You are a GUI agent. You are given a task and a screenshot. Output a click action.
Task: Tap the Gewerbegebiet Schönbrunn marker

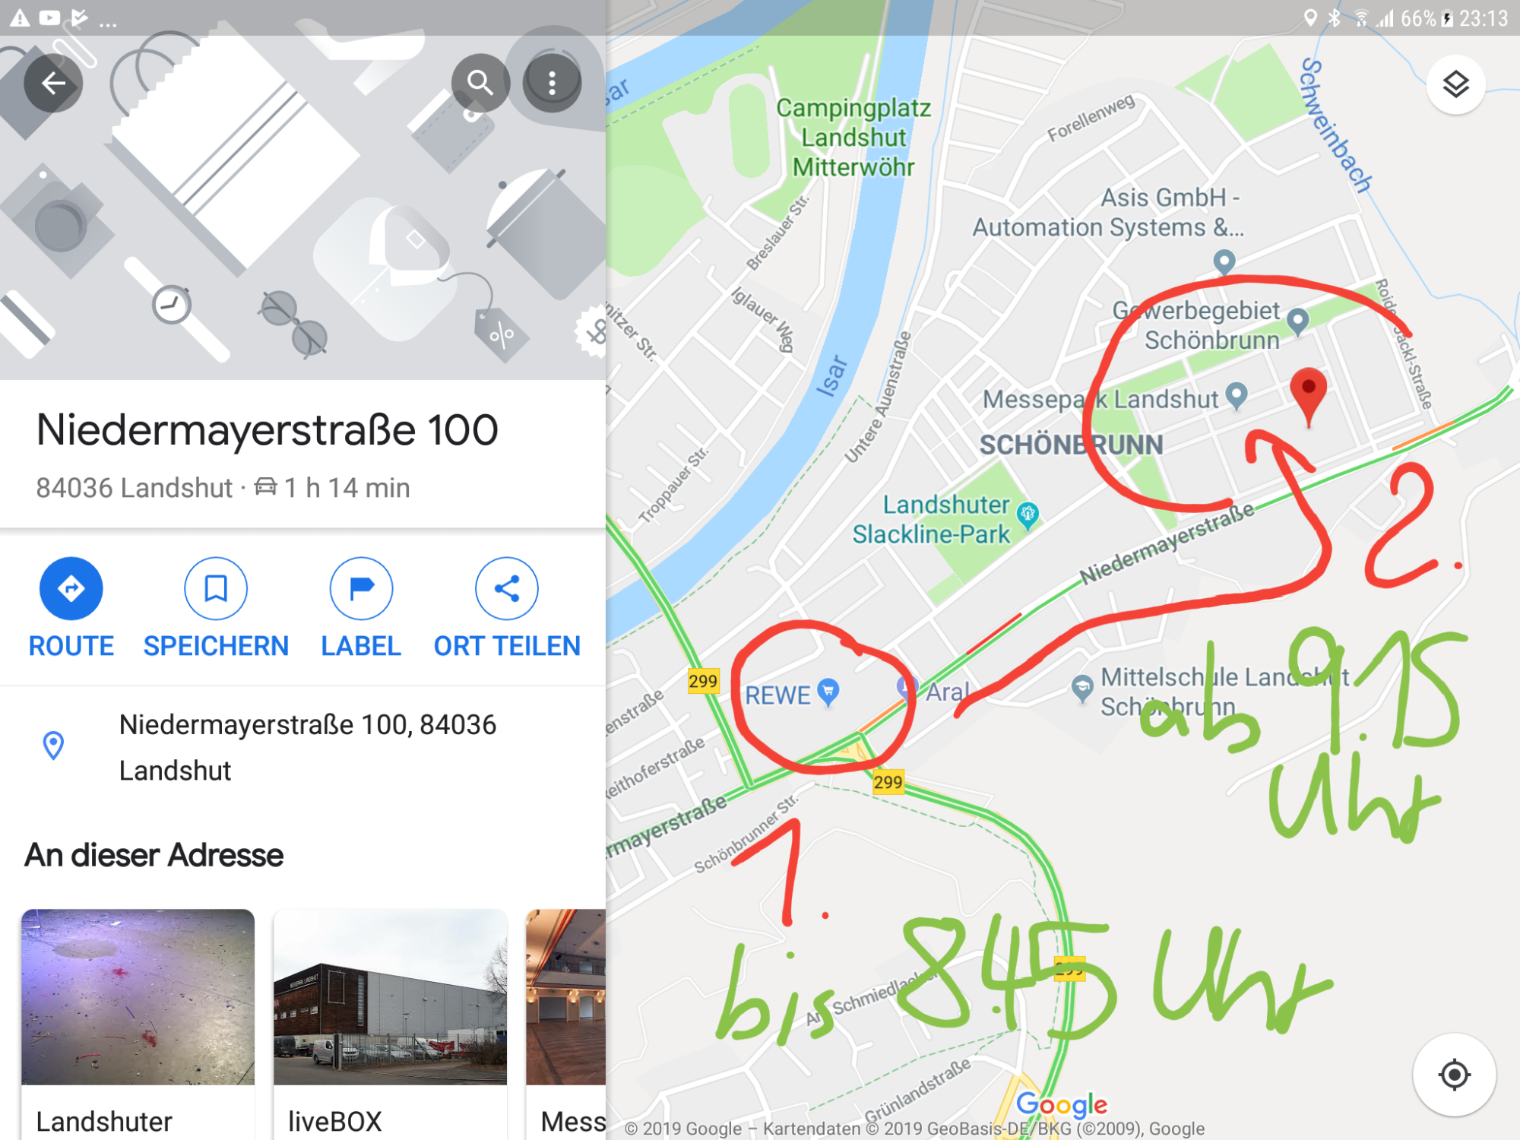(1298, 322)
